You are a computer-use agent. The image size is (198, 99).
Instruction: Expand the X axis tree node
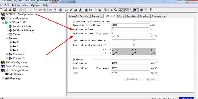[11, 42]
